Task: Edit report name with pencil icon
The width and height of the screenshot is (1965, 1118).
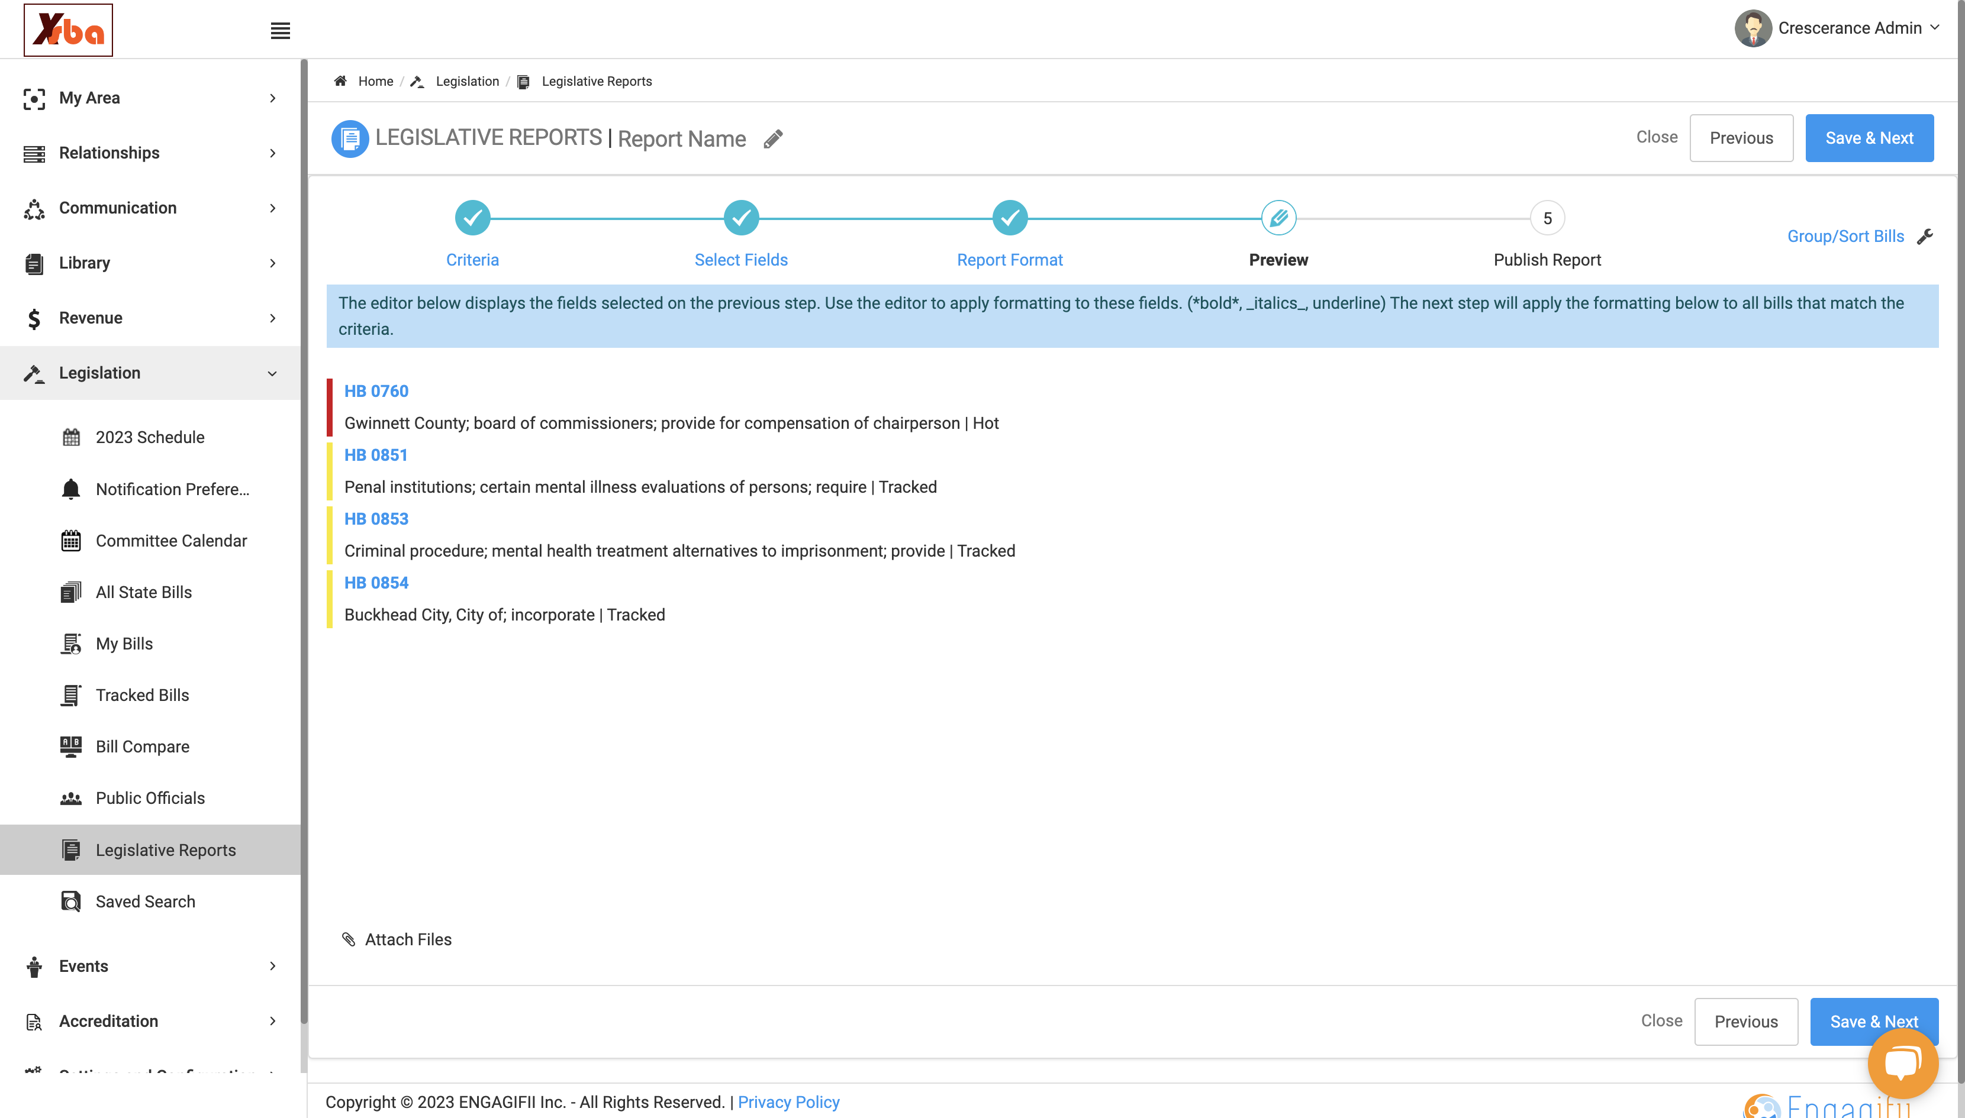Action: (773, 139)
